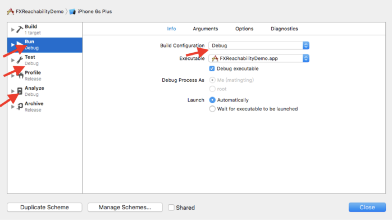Uncheck the Debug executable checkbox
This screenshot has width=392, height=221.
[x=212, y=68]
